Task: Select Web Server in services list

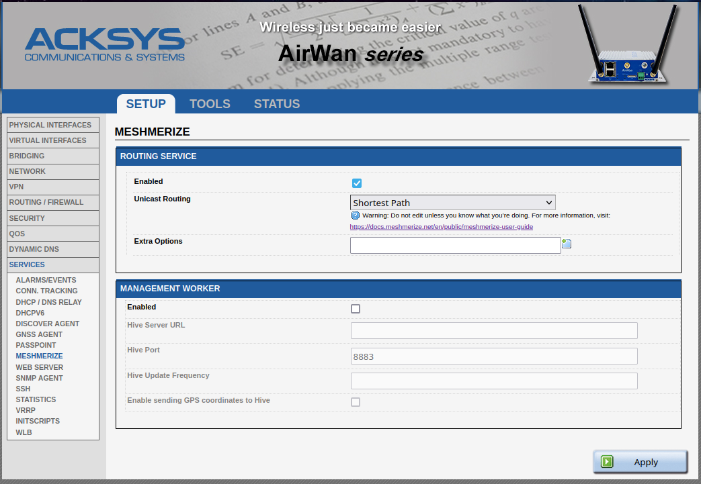Action: pos(39,367)
